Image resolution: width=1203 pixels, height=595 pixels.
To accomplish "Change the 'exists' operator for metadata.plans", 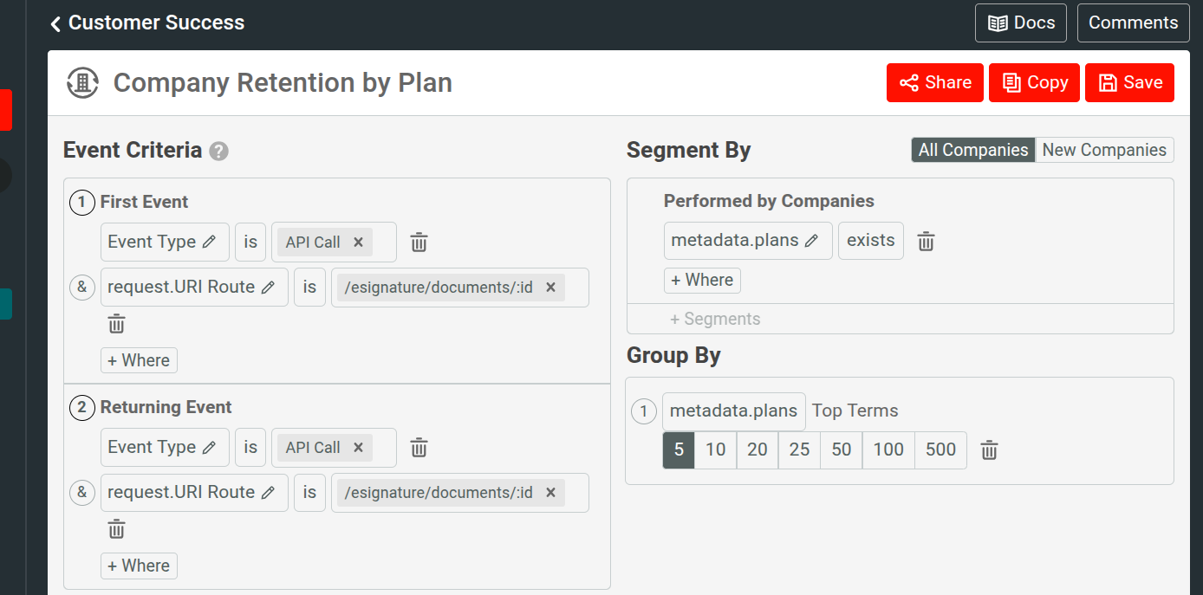I will 870,240.
